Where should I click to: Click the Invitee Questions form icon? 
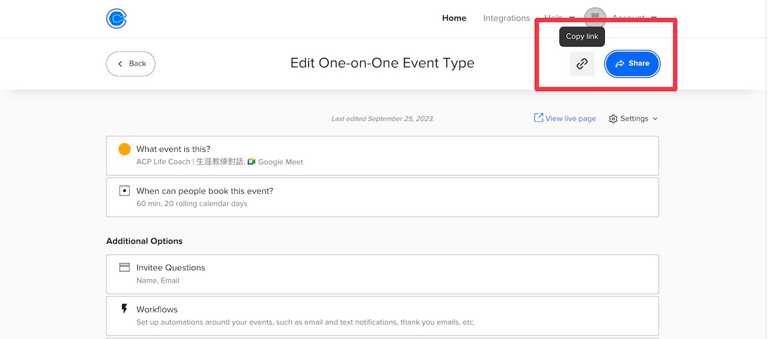124,267
